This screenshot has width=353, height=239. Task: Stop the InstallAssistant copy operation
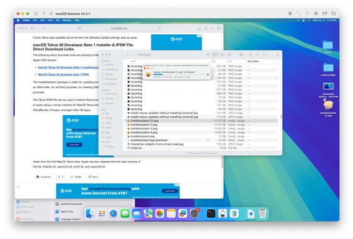pyautogui.click(x=208, y=75)
